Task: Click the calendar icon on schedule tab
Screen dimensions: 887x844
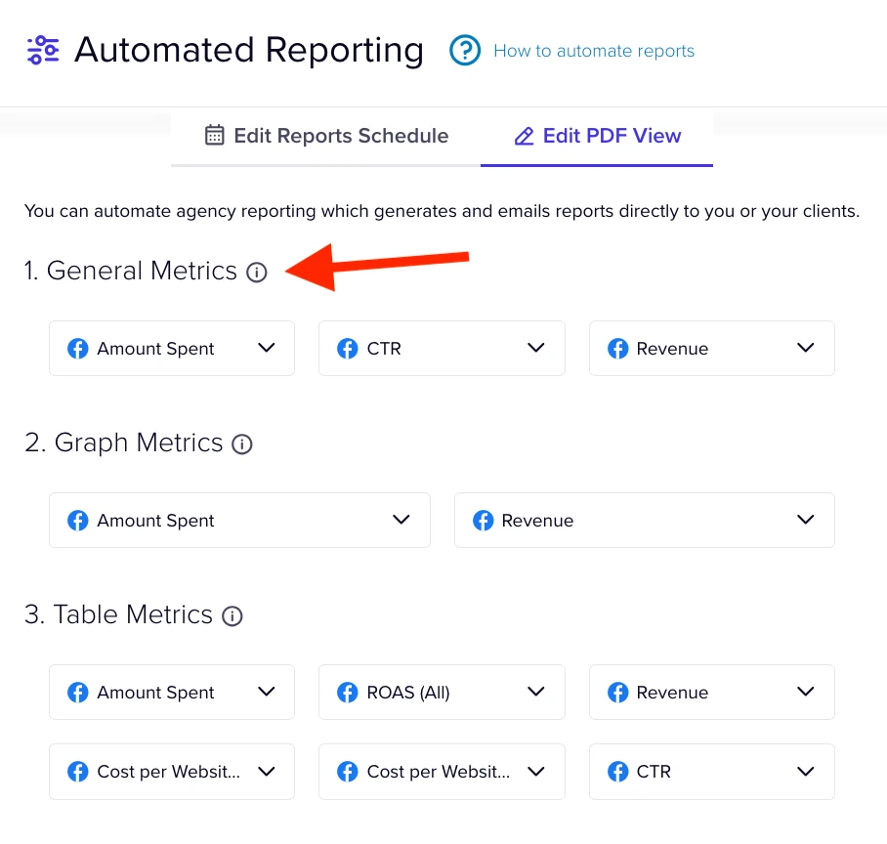Action: (x=214, y=135)
